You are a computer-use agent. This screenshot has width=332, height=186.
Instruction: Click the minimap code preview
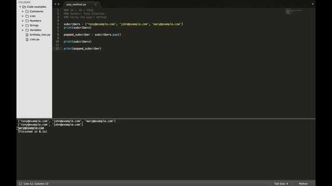coord(294,11)
